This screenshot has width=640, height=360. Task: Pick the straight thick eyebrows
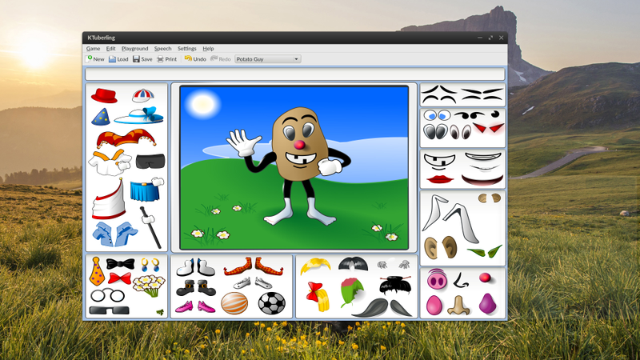pos(483,94)
